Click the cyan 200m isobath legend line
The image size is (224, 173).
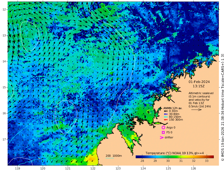[x=110, y=158]
